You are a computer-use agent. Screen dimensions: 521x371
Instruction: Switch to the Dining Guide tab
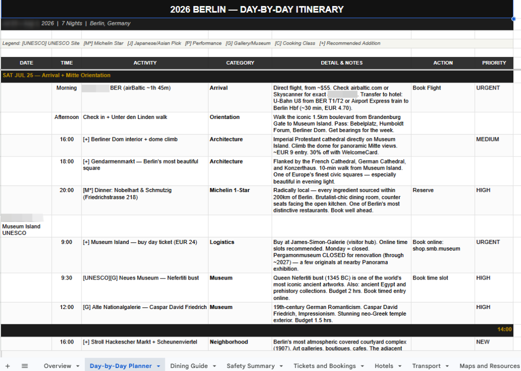189,366
